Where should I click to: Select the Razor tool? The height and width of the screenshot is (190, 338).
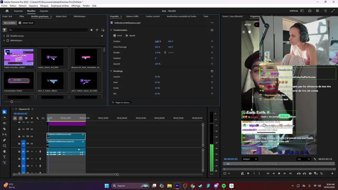[x=4, y=129]
